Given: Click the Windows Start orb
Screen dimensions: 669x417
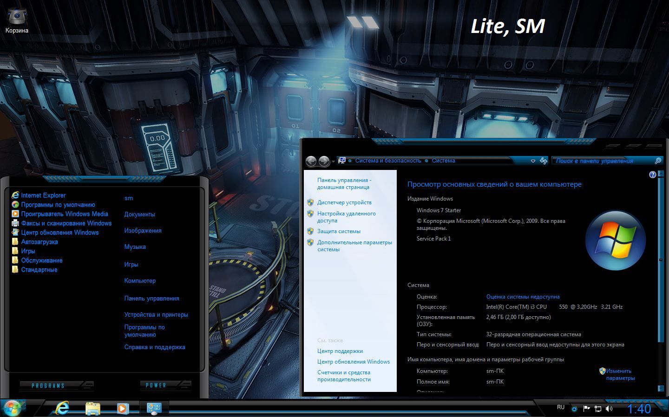Looking at the screenshot, I should click(x=12, y=408).
